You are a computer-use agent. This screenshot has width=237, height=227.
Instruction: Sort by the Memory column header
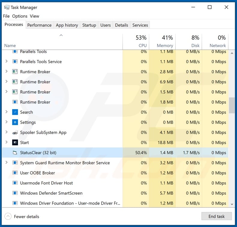(162, 42)
